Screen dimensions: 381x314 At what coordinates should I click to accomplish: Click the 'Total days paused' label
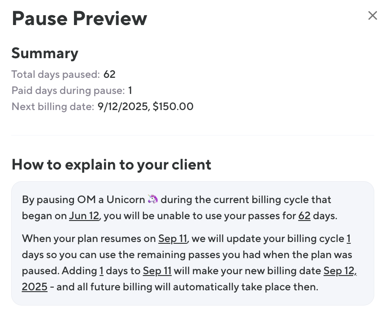tap(56, 74)
